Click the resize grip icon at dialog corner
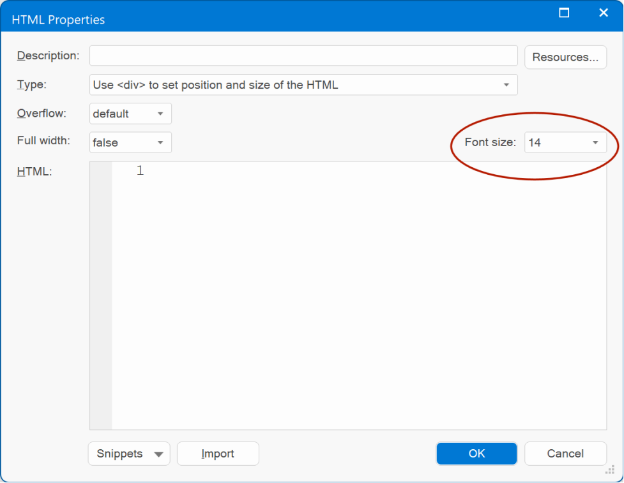 point(610,471)
